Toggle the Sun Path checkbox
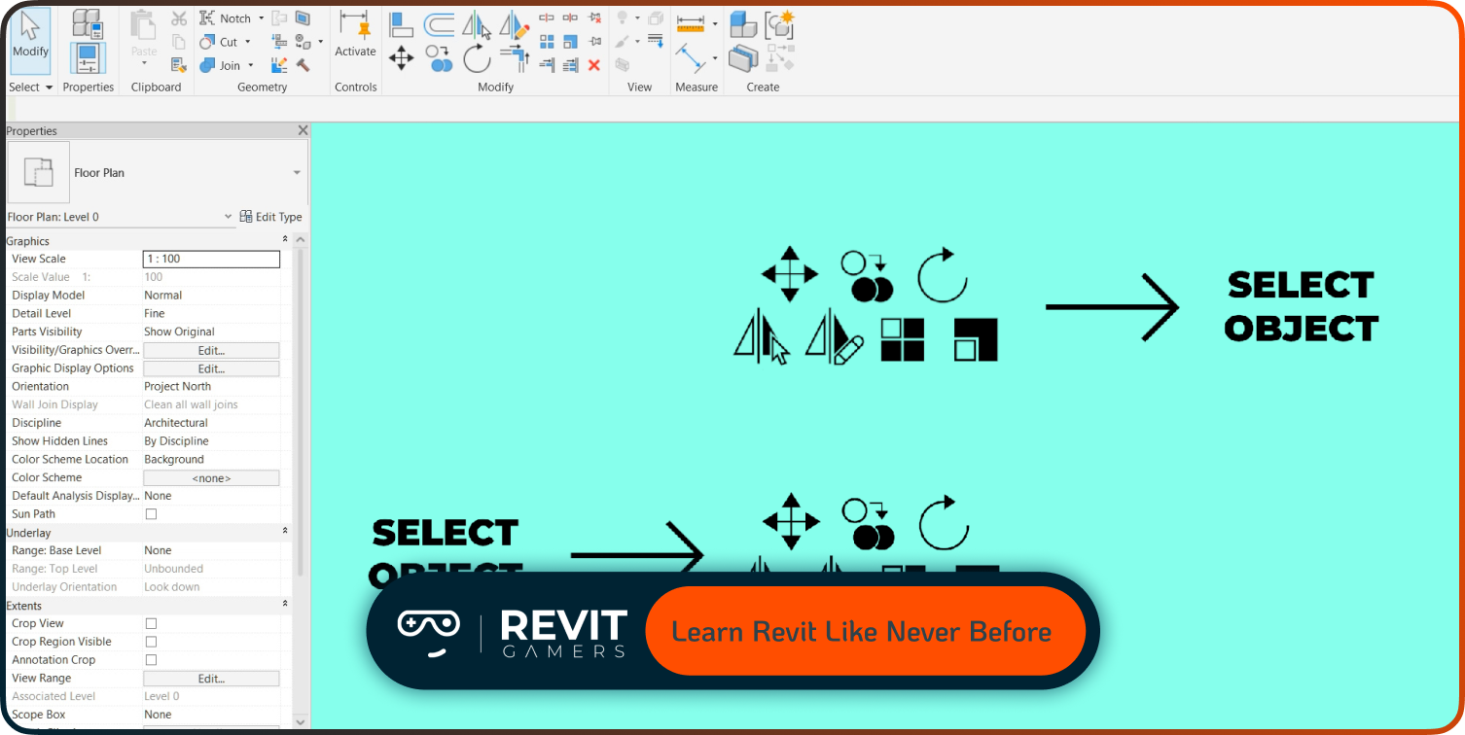Screen dimensions: 1465x735 151,513
